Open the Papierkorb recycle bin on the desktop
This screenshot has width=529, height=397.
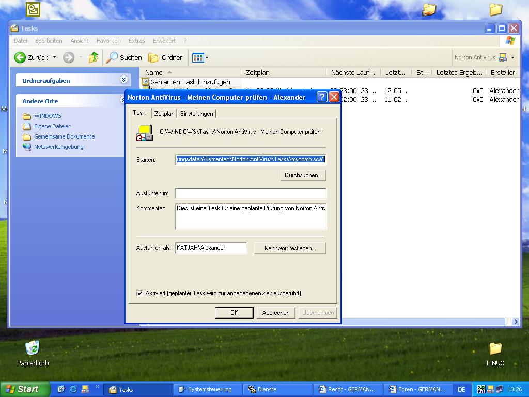click(33, 354)
